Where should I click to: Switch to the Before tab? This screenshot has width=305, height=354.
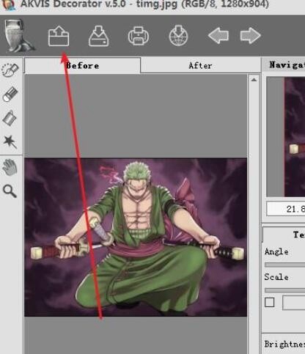tap(83, 65)
